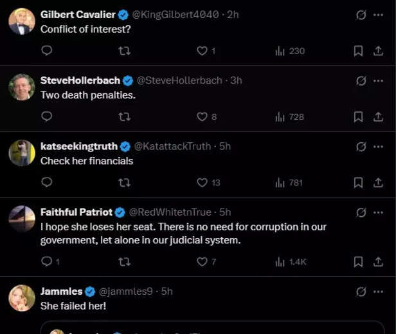Reply to Faithful Patriot's tweet
The image size is (396, 334).
pos(46,261)
